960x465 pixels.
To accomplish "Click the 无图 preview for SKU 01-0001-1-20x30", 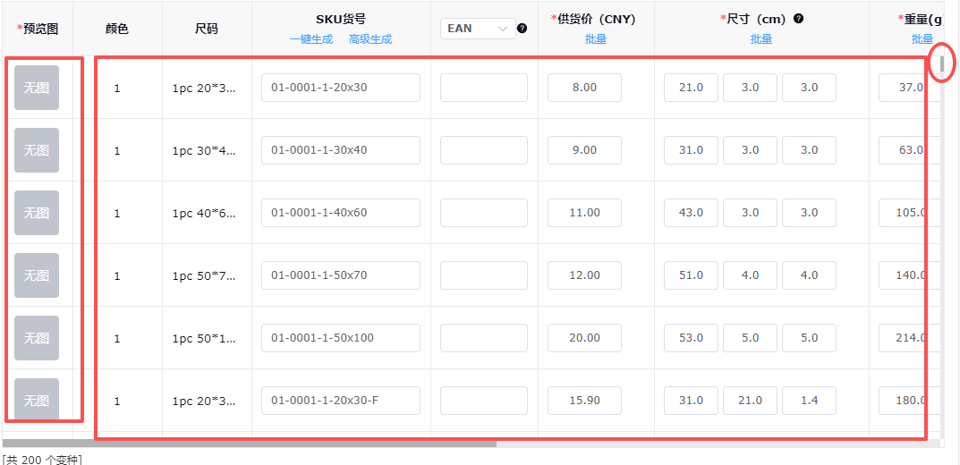I will [x=37, y=88].
